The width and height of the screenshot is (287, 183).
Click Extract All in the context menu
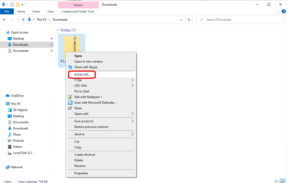82,74
